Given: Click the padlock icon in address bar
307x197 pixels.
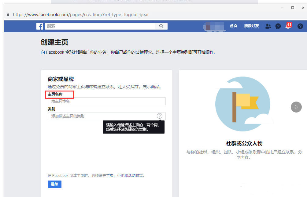Looking at the screenshot, I should coord(7,14).
